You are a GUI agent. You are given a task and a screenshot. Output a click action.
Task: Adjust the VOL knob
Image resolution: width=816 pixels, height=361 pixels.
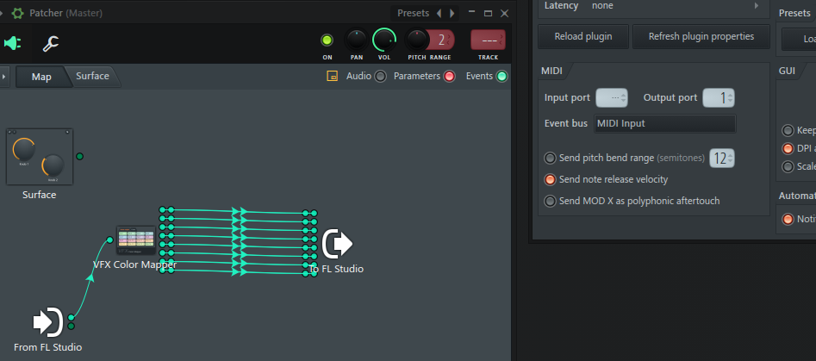384,40
